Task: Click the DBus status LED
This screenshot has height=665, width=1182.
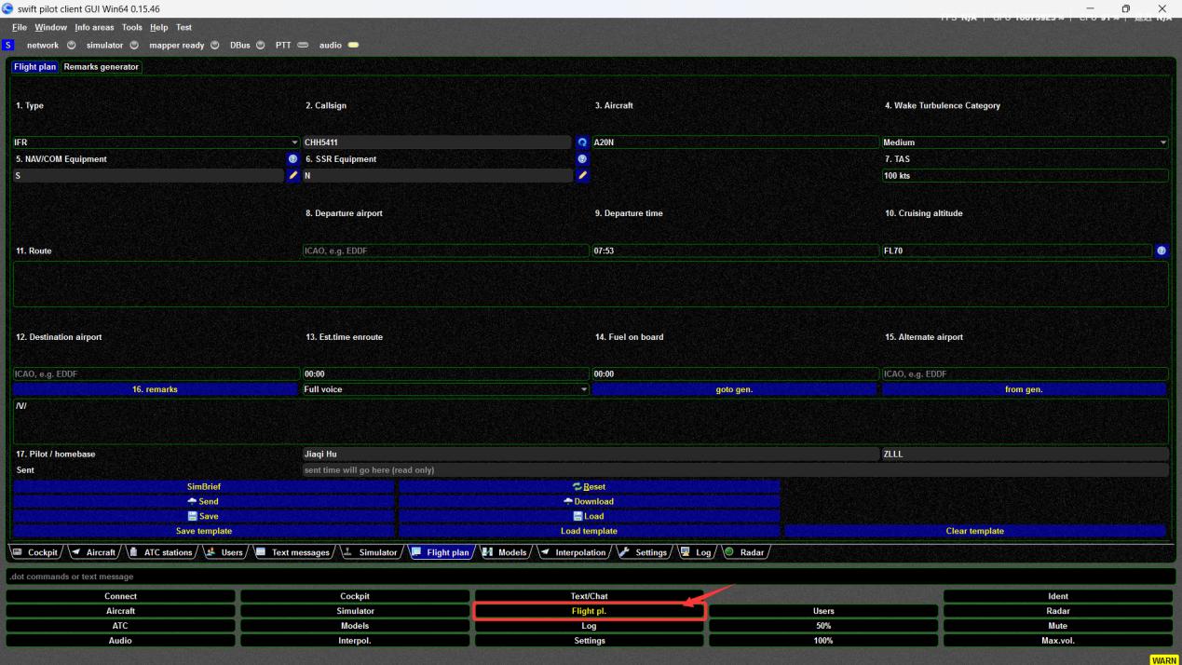Action: (x=261, y=45)
